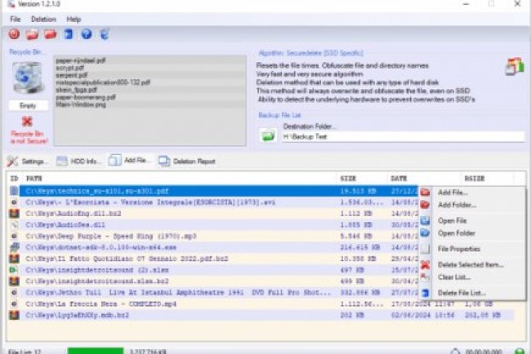This screenshot has width=531, height=354.
Task: Click the Open File icon in context menu
Action: [425, 220]
